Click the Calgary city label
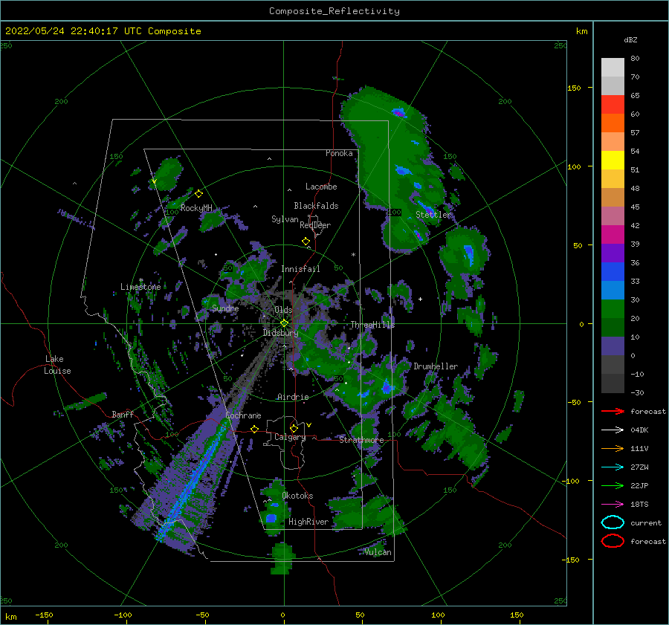The image size is (669, 625). click(290, 437)
